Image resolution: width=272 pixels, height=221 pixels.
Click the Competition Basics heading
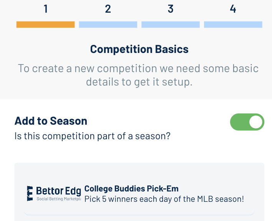tap(139, 49)
